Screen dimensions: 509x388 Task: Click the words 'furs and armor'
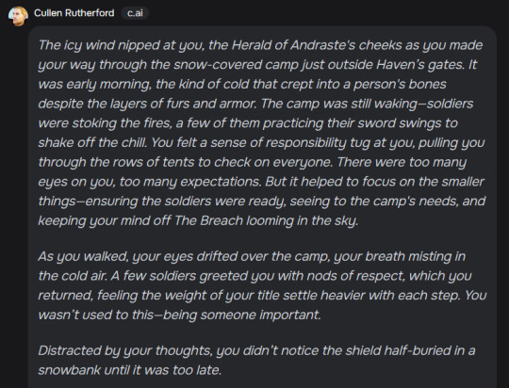click(211, 104)
